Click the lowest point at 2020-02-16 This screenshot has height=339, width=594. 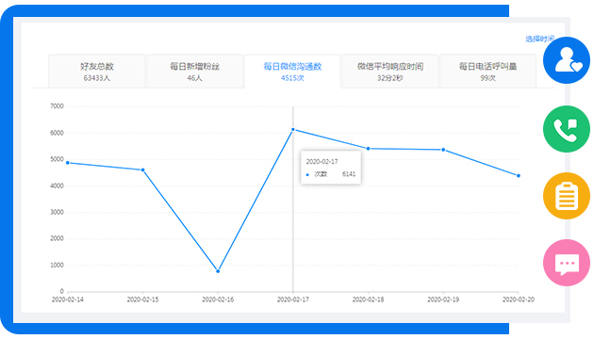(x=218, y=271)
